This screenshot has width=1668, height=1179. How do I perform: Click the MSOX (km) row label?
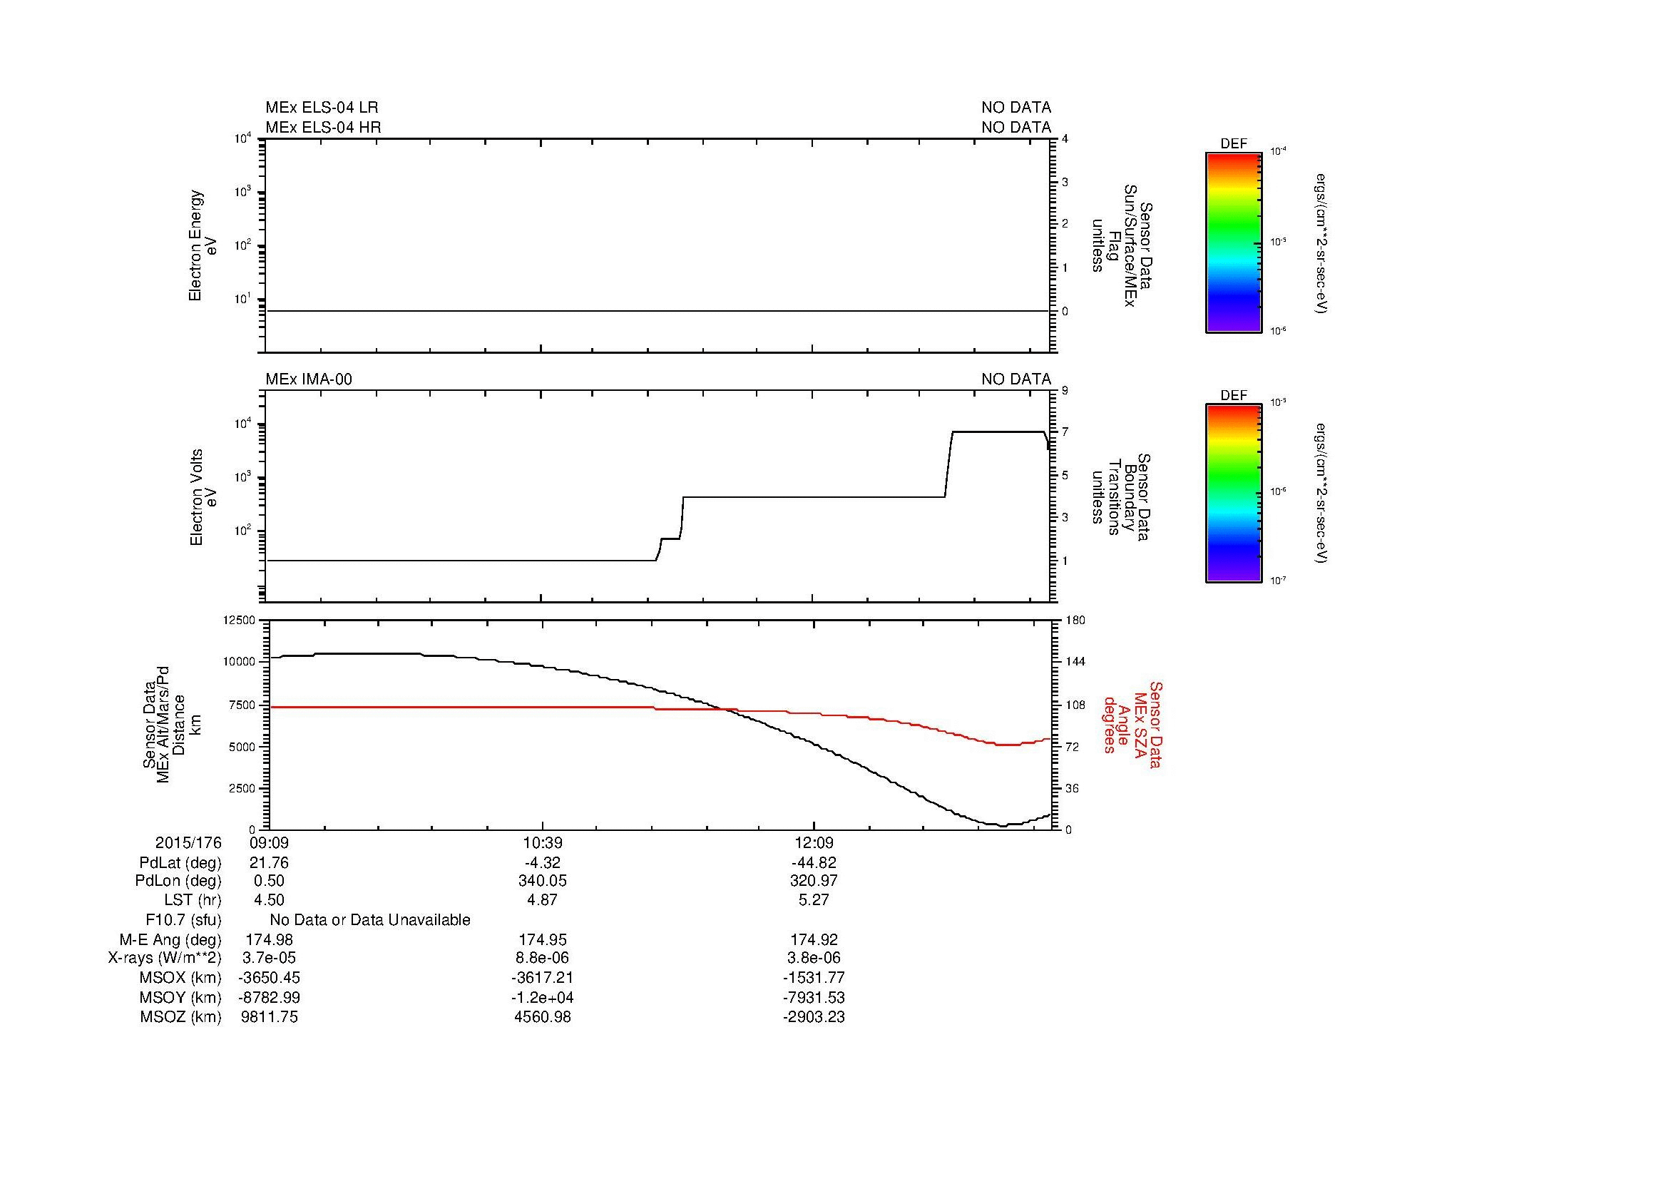(180, 978)
